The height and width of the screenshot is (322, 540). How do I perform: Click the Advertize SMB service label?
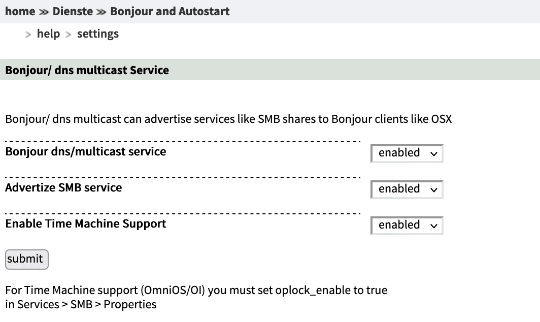click(63, 187)
